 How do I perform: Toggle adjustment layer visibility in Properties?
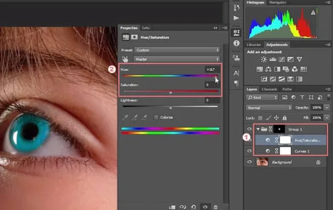(x=205, y=207)
